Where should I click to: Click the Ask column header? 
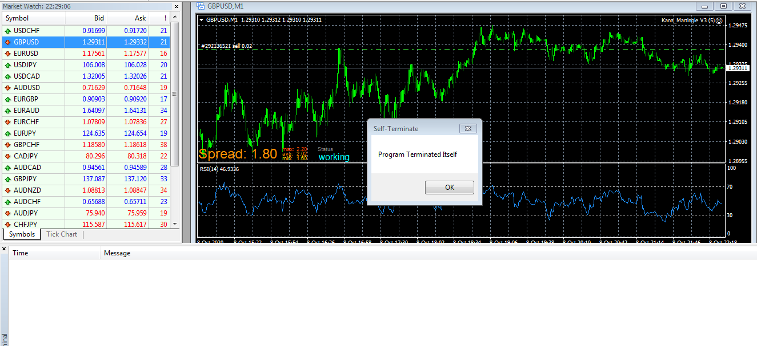[x=128, y=18]
